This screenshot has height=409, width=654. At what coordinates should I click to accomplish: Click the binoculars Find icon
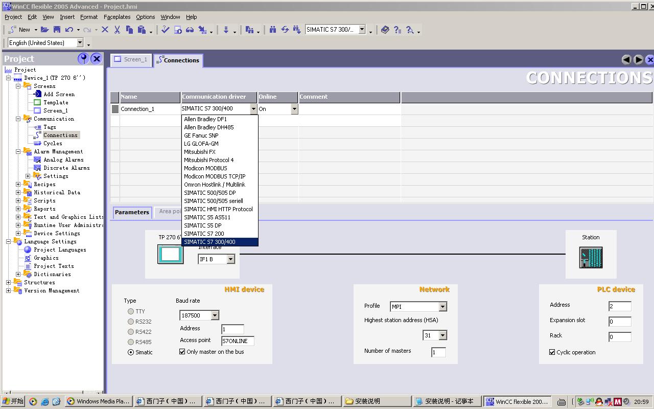pos(273,30)
